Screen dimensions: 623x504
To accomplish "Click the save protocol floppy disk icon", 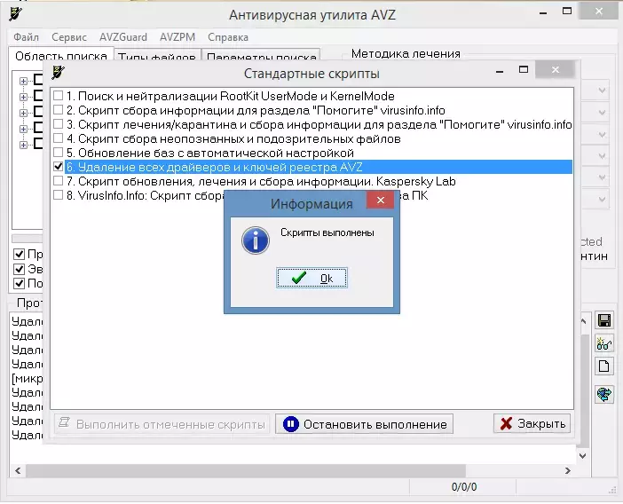I will coord(604,320).
